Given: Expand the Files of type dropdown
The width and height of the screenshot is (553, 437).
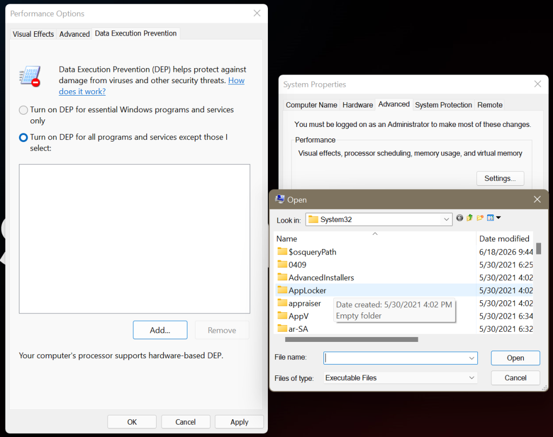Looking at the screenshot, I should pyautogui.click(x=471, y=378).
